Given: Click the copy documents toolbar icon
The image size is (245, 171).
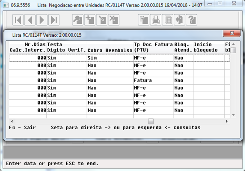Looking at the screenshot, I should click(168, 20).
